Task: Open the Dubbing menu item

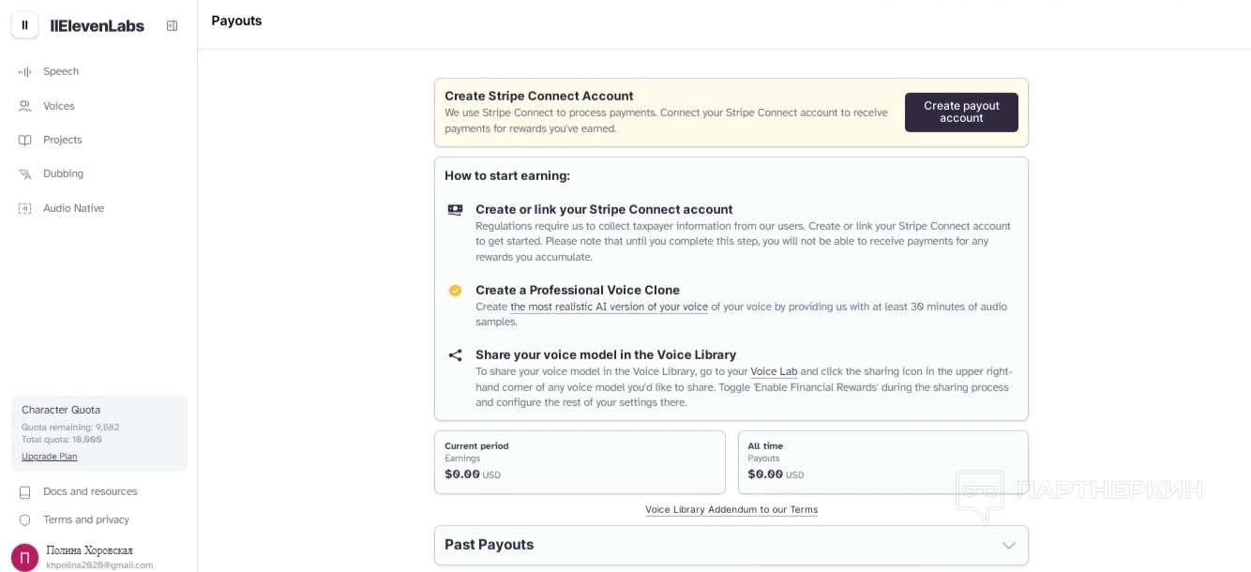Action: (63, 174)
